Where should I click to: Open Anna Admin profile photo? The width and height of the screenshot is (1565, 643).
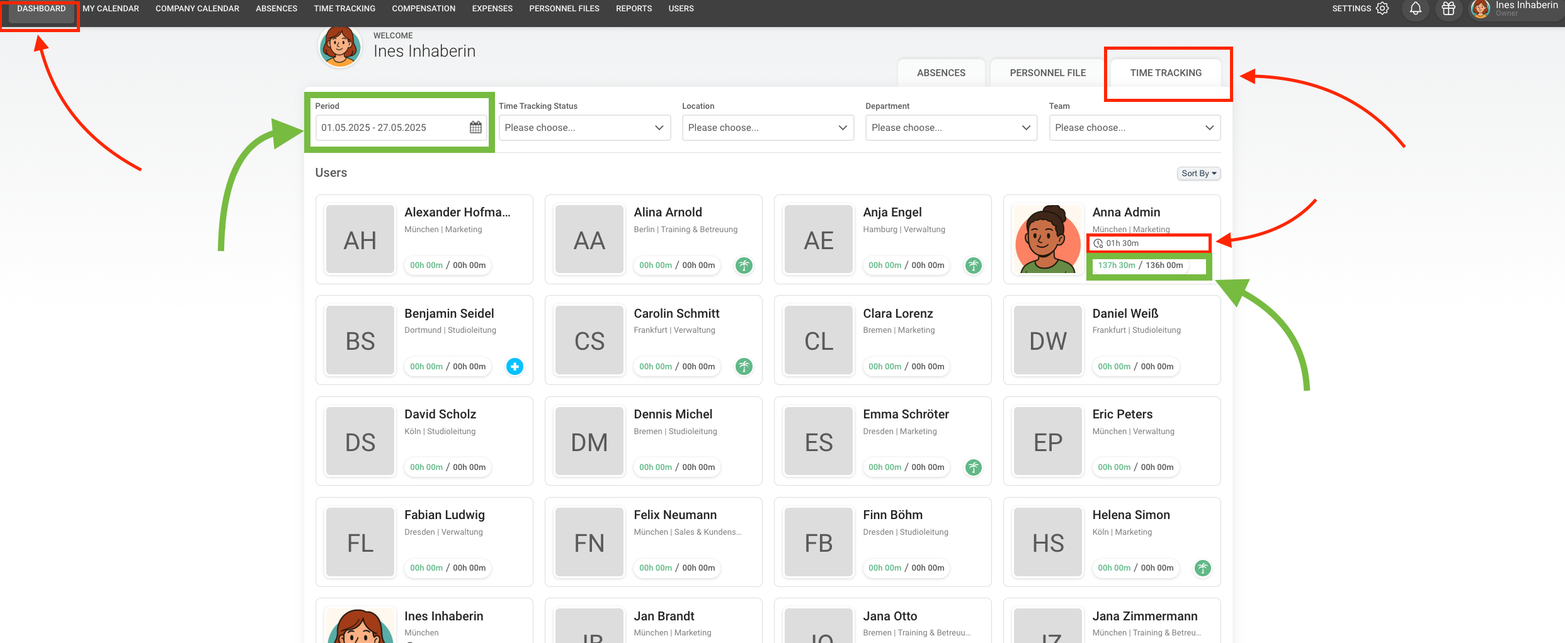coord(1048,239)
